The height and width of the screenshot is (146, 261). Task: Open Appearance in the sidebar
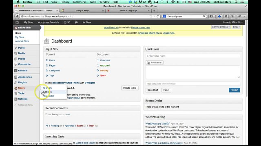point(25,77)
